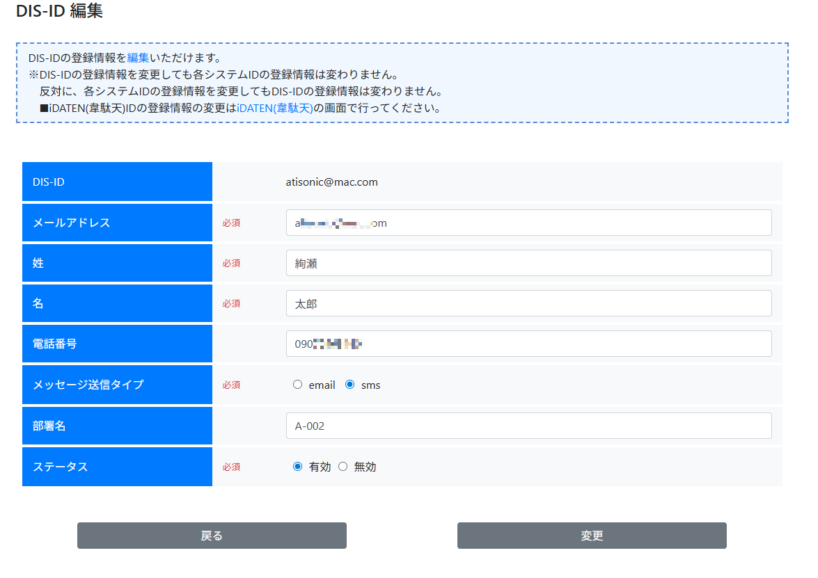Viewport: 818px width, 578px height.
Task: Click the メッセージ送信タイプ label cell
Action: [x=117, y=385]
